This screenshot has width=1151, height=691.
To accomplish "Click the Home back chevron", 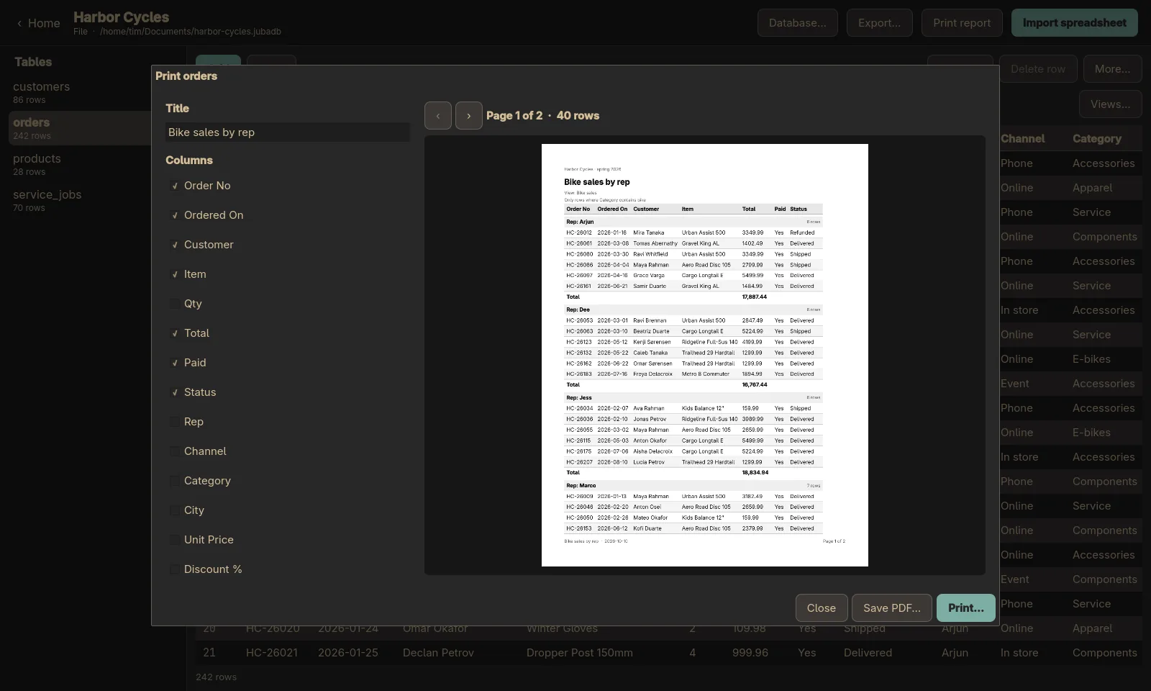I will tap(19, 23).
